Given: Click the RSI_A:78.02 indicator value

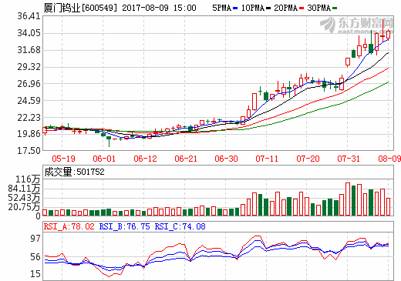Looking at the screenshot, I should pyautogui.click(x=69, y=226).
